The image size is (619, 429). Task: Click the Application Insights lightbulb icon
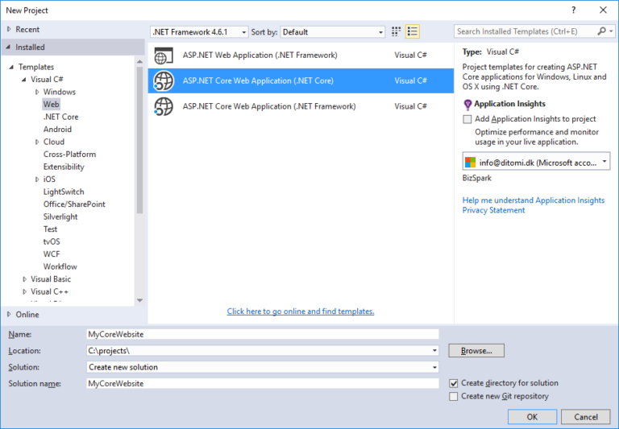[467, 105]
